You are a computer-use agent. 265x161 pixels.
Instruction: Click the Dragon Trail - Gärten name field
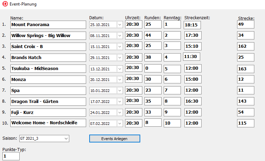coord(48,102)
